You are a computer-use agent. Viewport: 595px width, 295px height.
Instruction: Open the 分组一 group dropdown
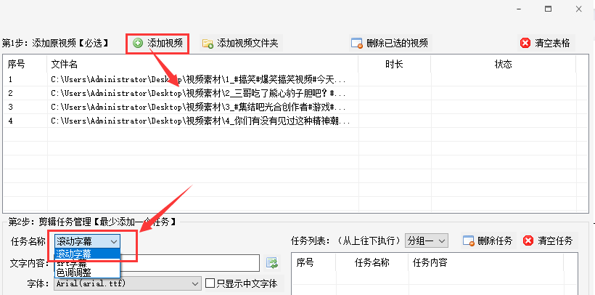pos(427,241)
